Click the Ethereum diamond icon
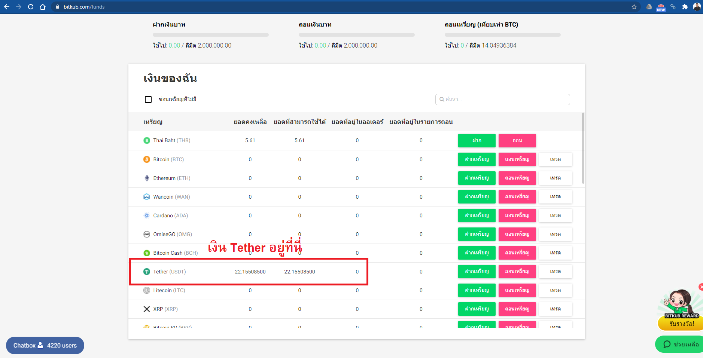The height and width of the screenshot is (358, 703). coord(147,178)
